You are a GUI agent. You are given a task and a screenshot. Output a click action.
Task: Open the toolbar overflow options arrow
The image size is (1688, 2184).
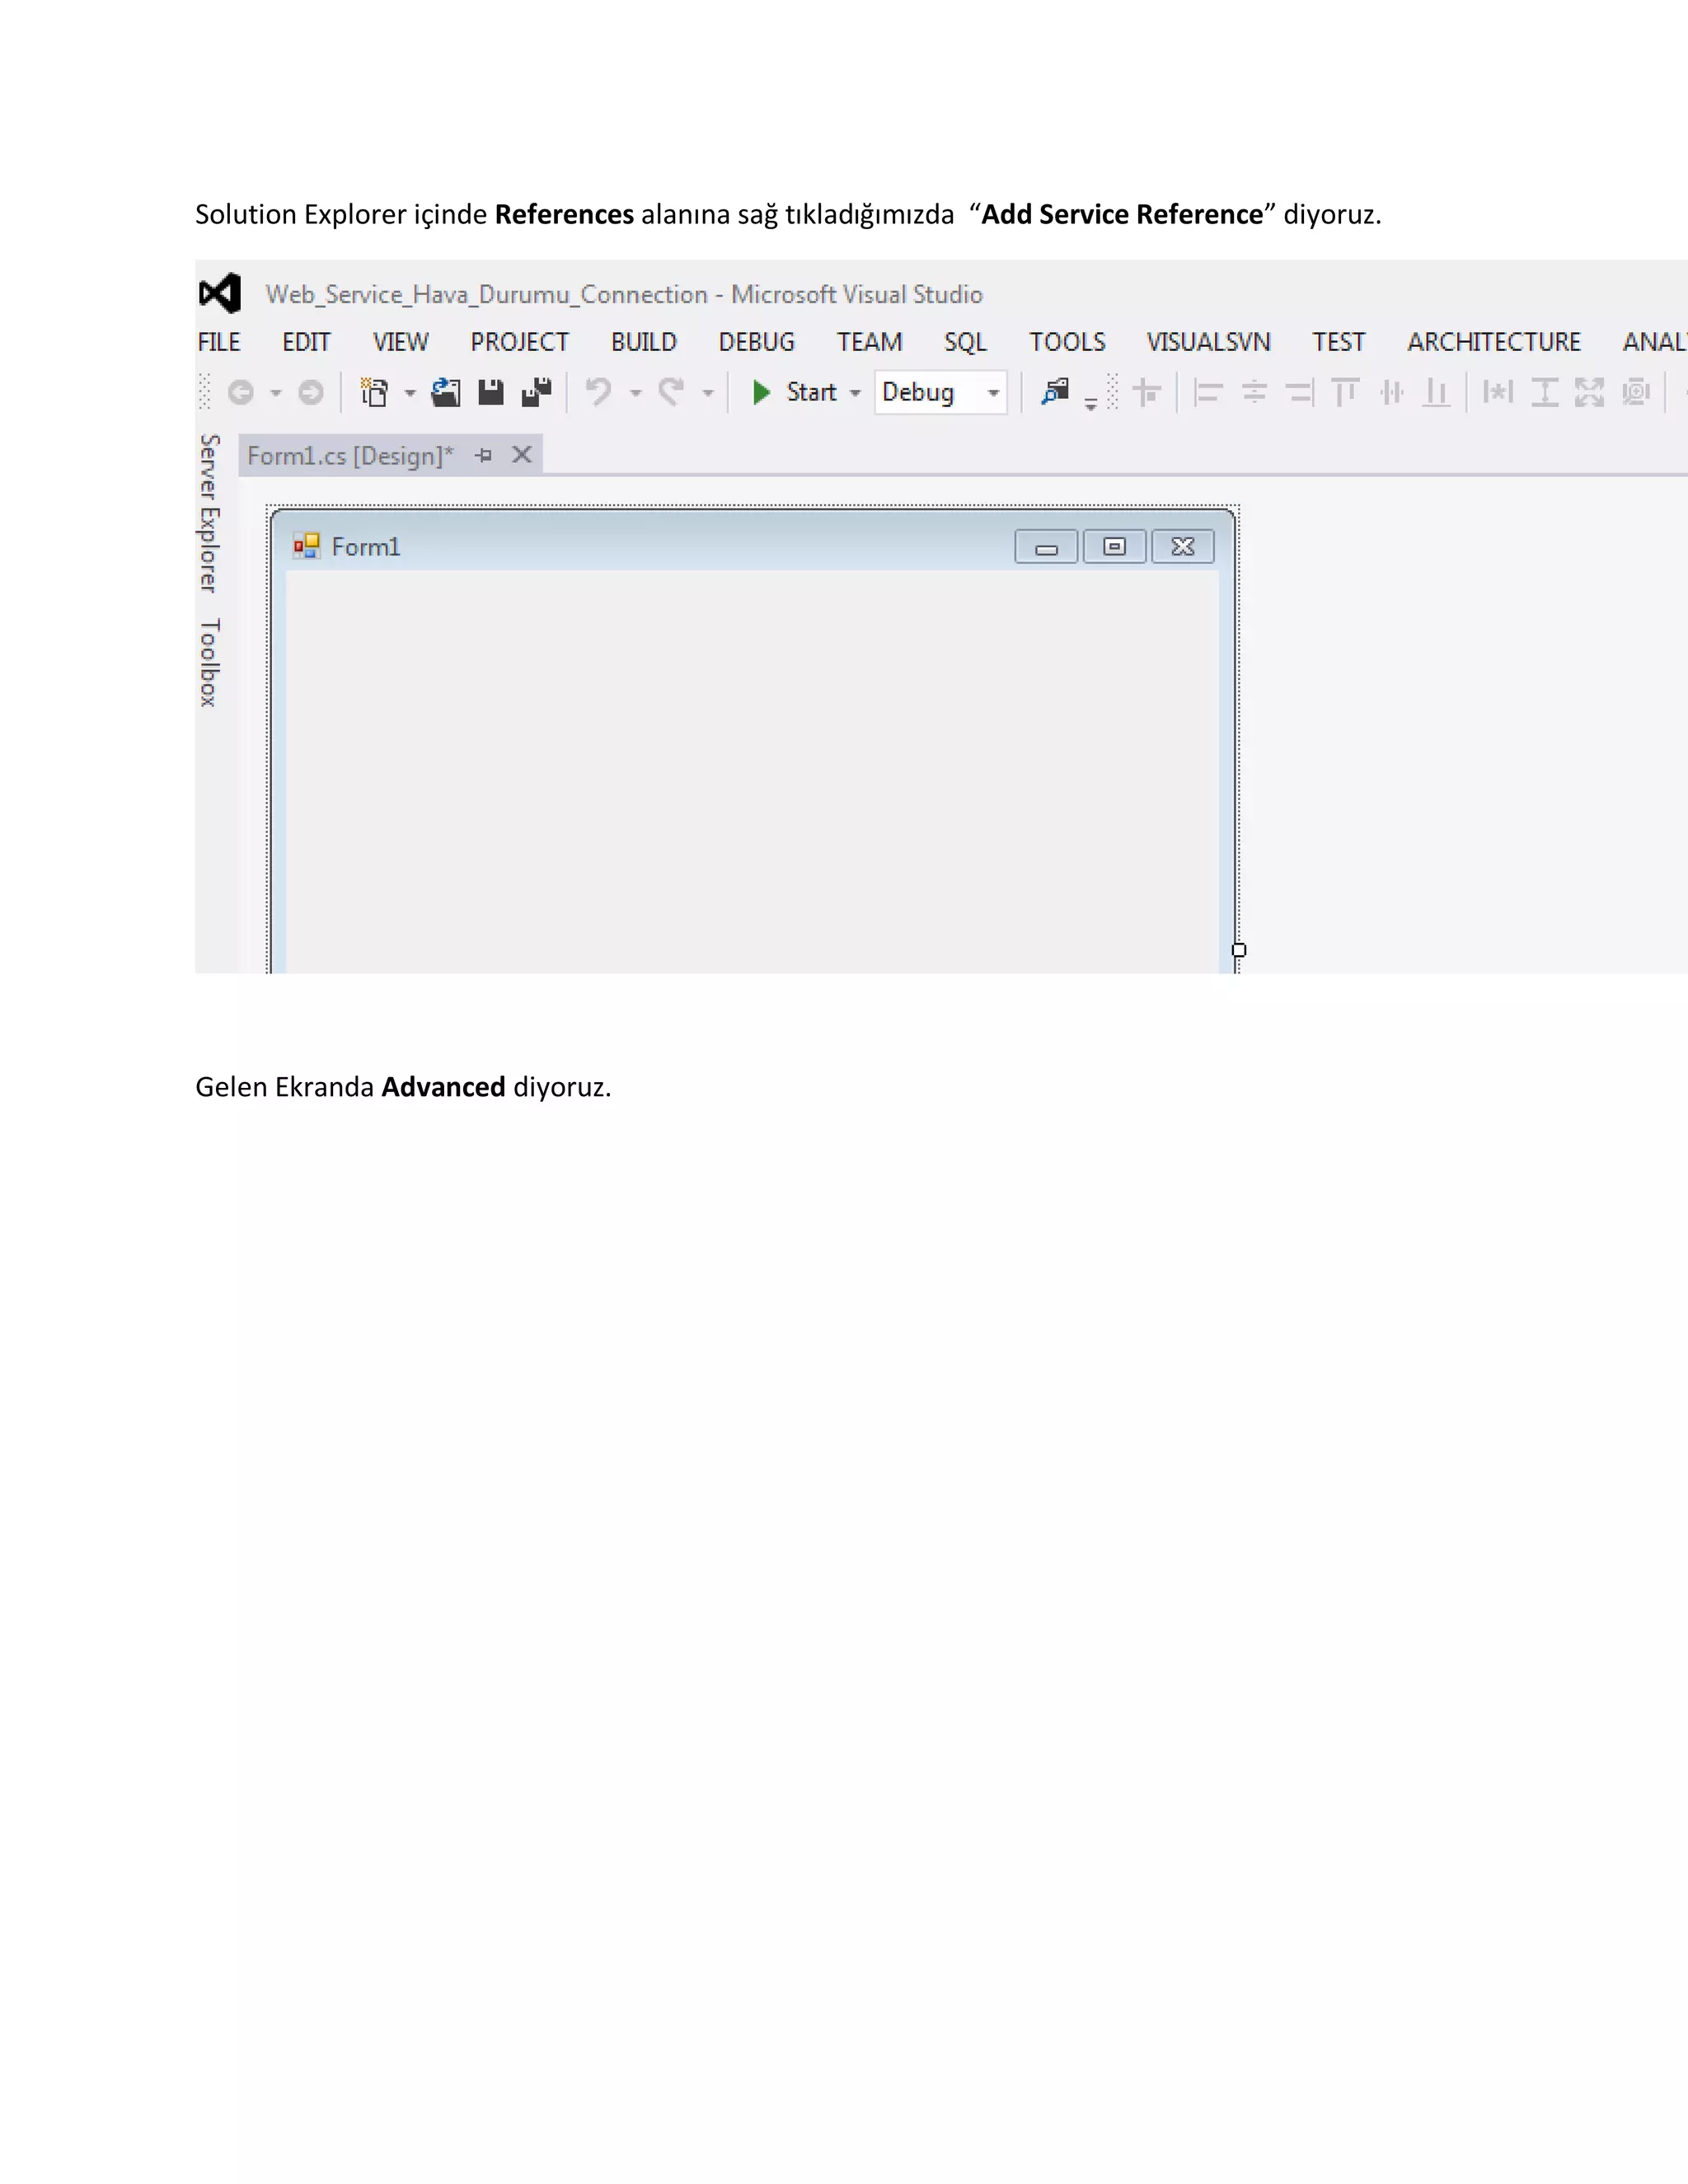pyautogui.click(x=1091, y=403)
